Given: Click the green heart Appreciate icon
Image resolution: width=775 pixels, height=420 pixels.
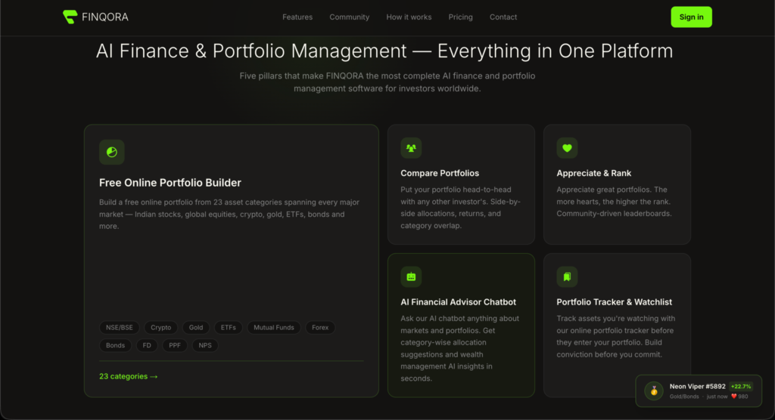Looking at the screenshot, I should [567, 148].
